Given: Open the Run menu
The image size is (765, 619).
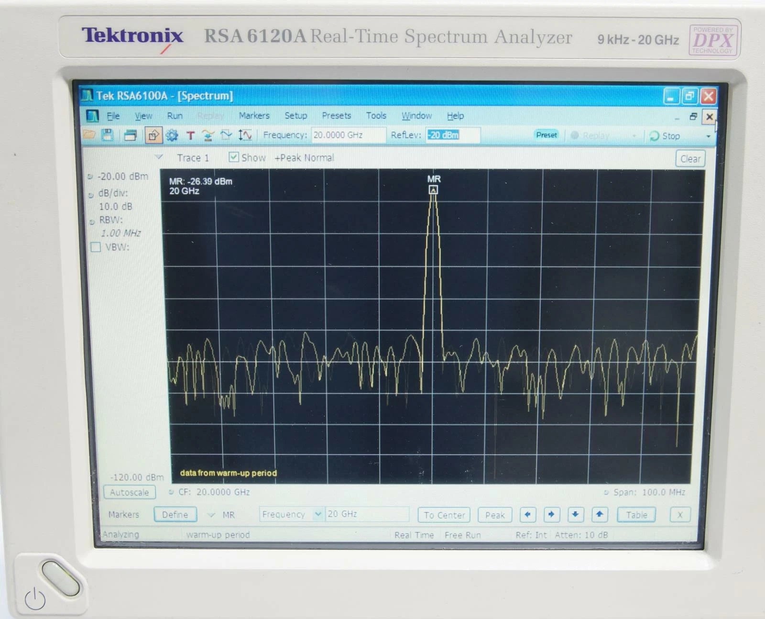Looking at the screenshot, I should pos(175,116).
